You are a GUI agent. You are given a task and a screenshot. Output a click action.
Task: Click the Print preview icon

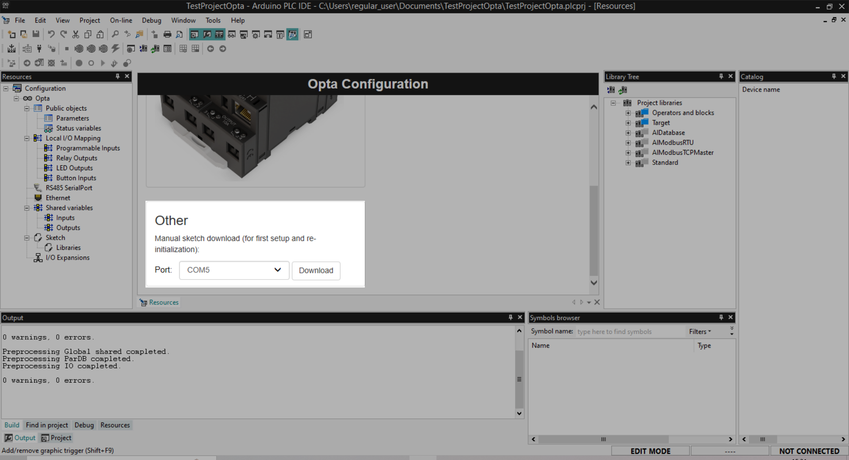pos(180,34)
